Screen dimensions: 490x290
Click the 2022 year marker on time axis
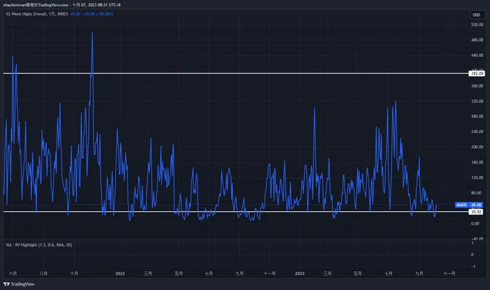click(x=120, y=273)
